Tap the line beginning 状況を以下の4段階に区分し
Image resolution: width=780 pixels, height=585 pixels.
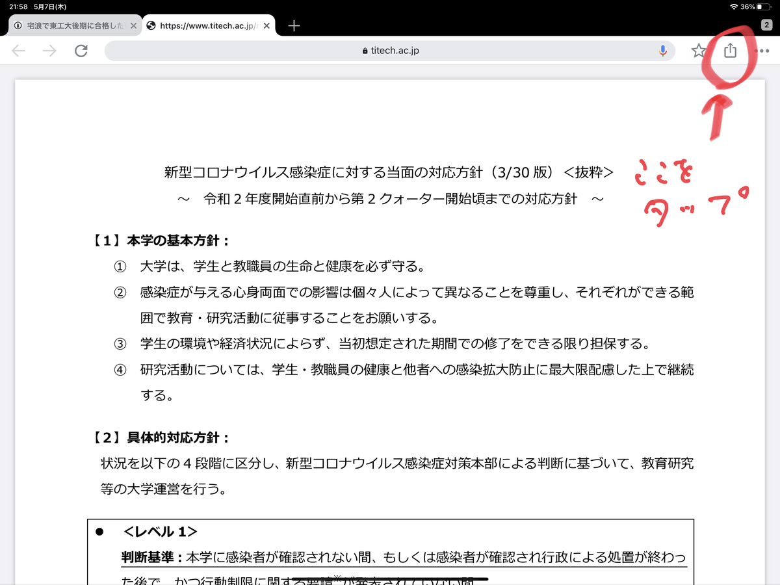tap(397, 464)
